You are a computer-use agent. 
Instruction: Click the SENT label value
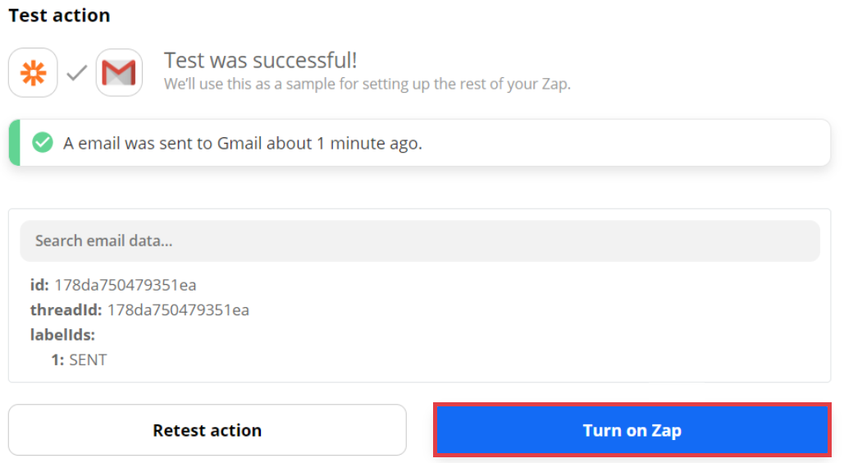88,360
